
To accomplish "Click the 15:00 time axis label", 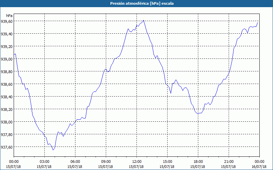I will (168, 162).
